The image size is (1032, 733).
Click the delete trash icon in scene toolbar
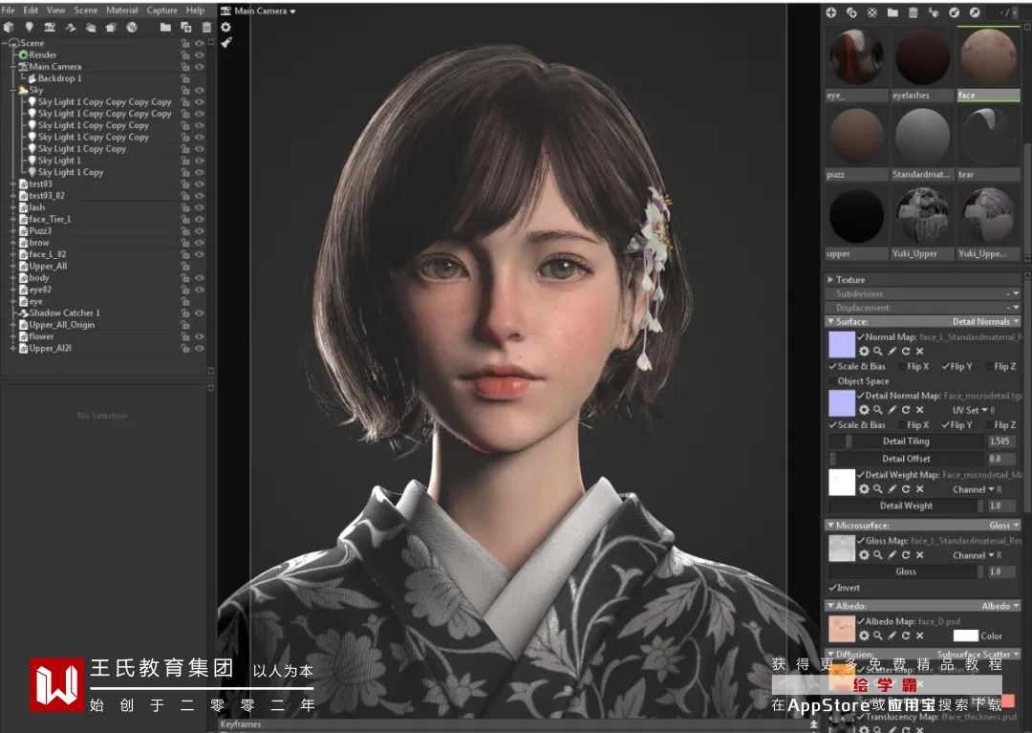click(206, 27)
